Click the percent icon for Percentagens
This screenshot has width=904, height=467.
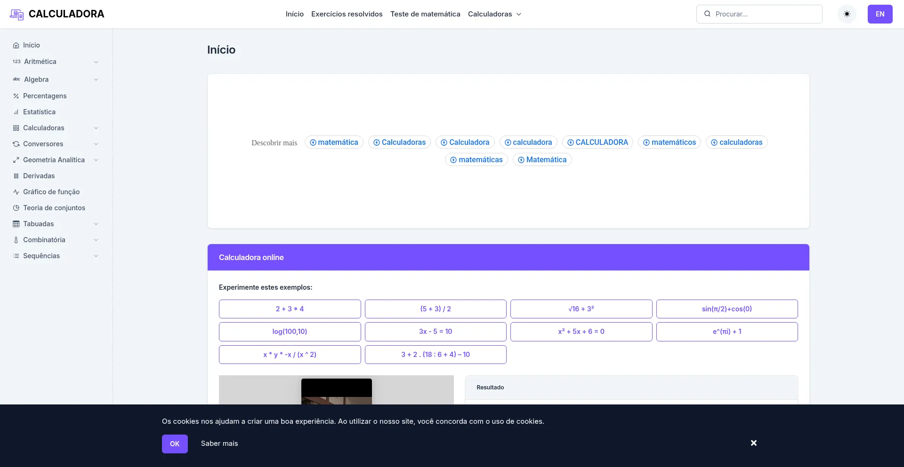[x=16, y=96]
